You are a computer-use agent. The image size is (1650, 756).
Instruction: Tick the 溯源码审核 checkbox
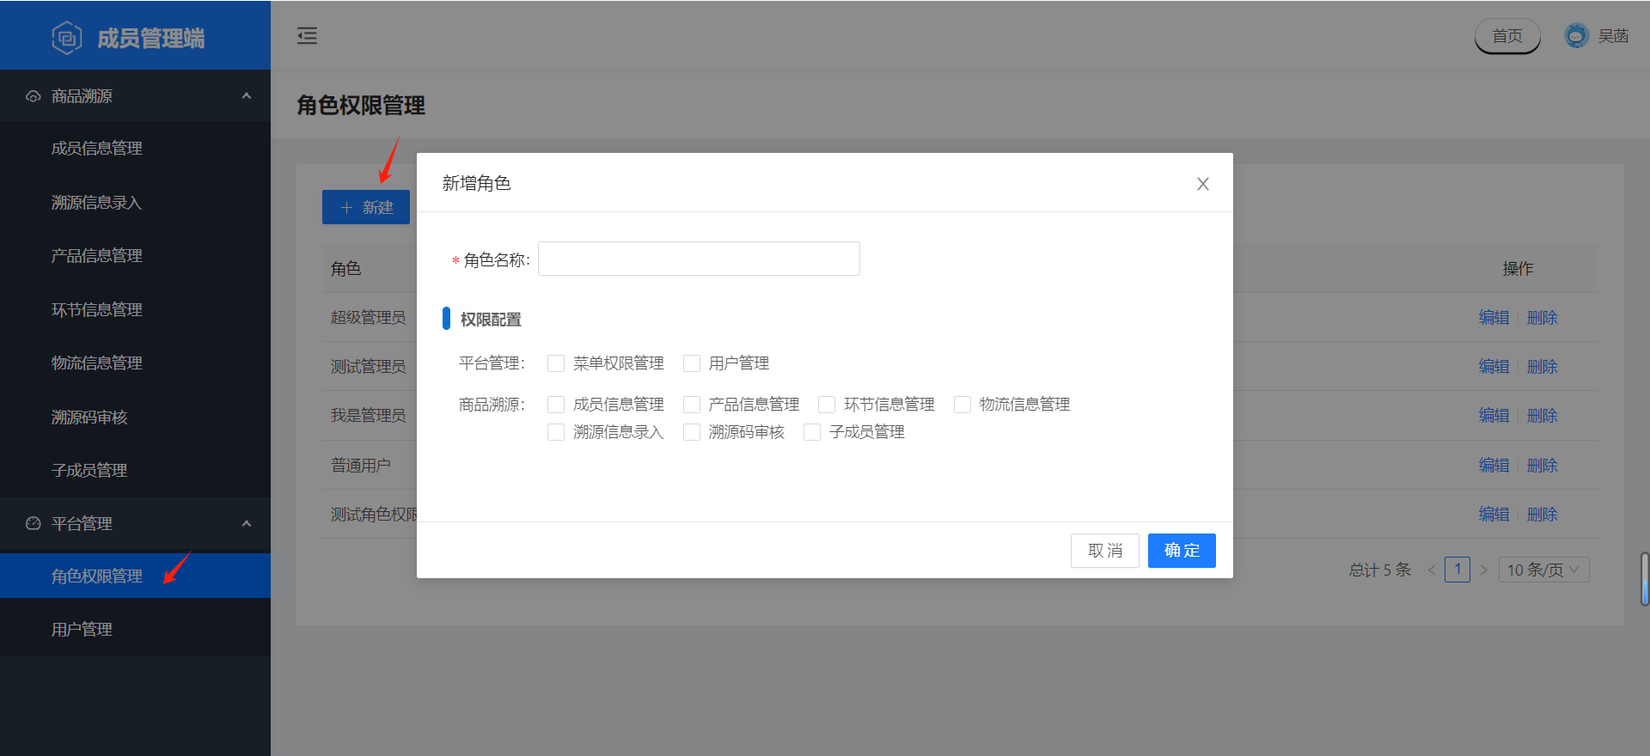[x=692, y=432]
